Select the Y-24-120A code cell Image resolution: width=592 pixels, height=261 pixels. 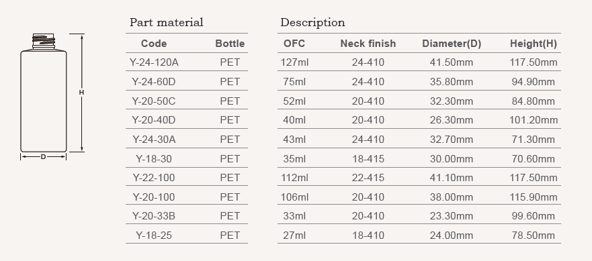(154, 62)
